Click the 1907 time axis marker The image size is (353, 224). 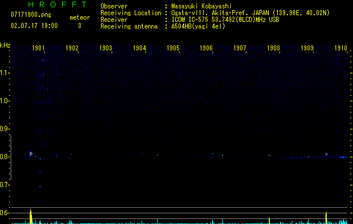[x=240, y=48]
